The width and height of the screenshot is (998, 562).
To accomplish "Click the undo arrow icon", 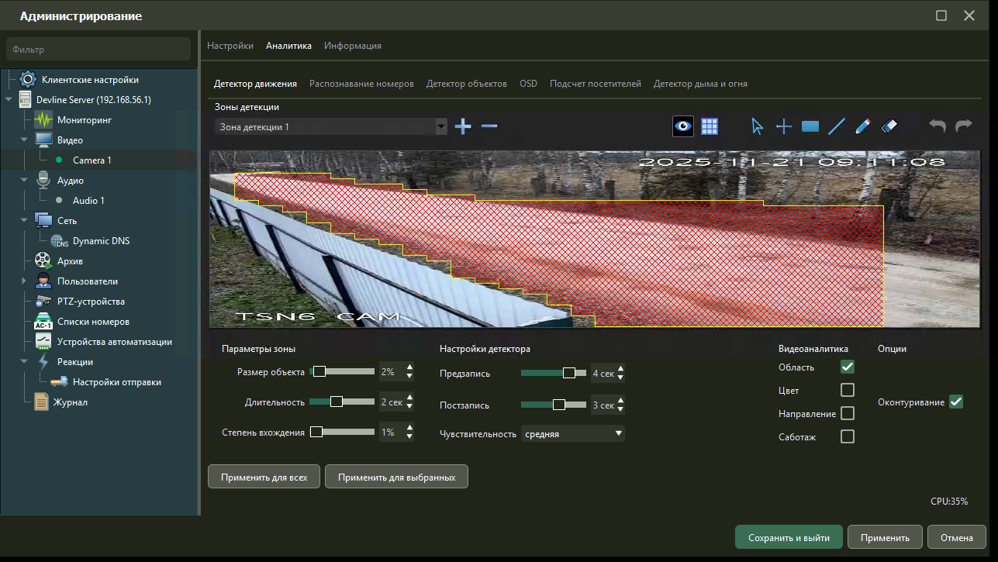I will [x=938, y=126].
